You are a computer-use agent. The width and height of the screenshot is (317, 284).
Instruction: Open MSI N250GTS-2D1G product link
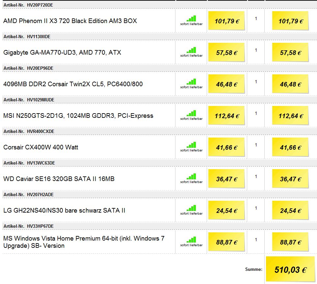[78, 116]
